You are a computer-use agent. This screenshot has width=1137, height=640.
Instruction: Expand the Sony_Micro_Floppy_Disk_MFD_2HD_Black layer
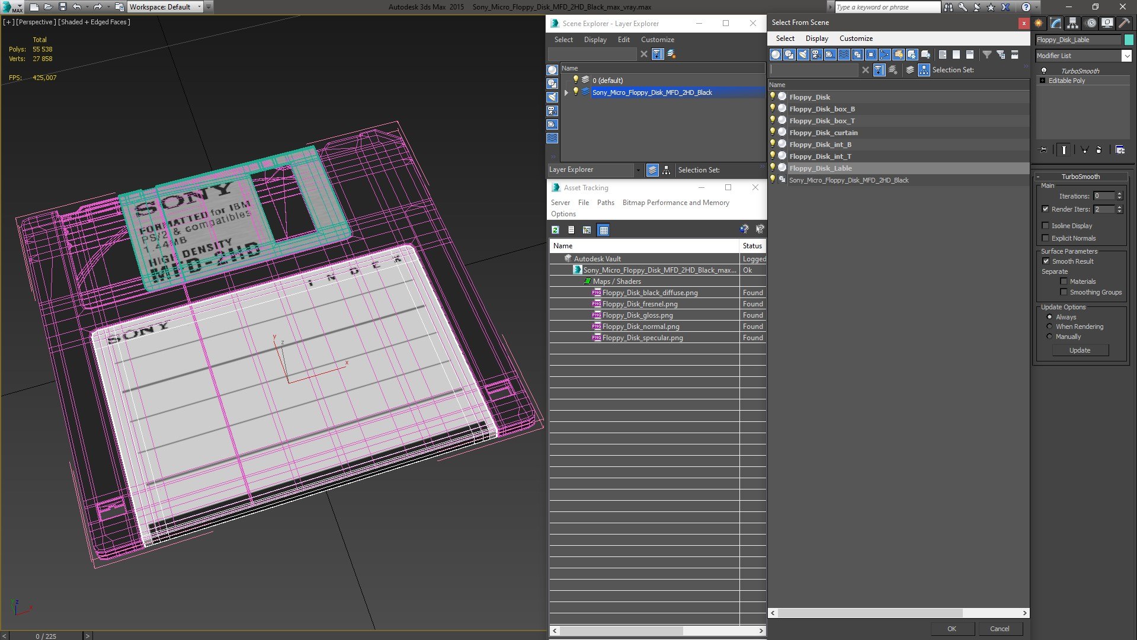click(x=566, y=92)
